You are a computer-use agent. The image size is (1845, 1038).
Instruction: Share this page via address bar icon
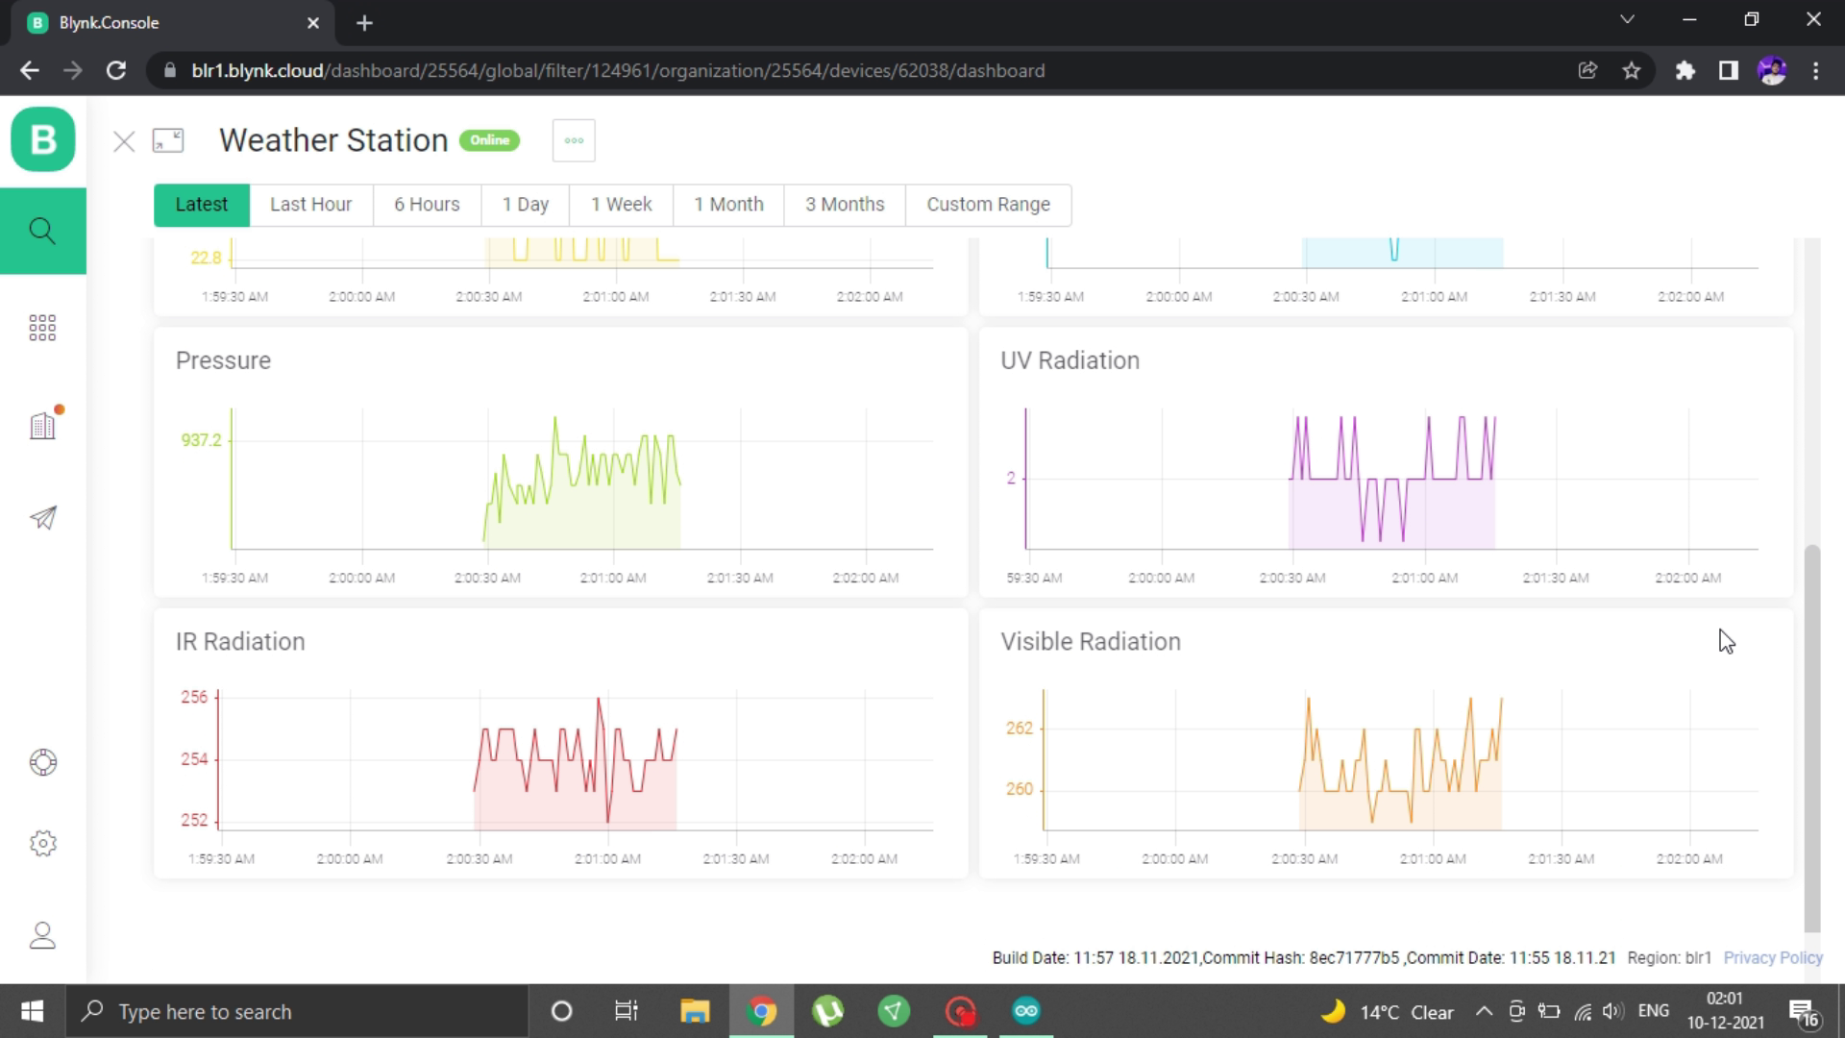point(1587,70)
